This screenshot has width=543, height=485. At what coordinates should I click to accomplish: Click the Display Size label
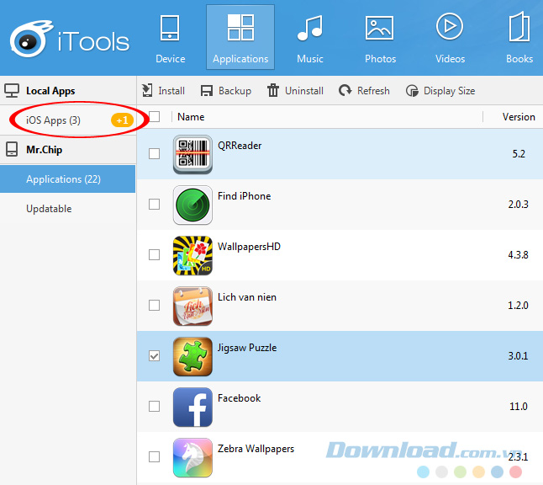click(x=449, y=91)
